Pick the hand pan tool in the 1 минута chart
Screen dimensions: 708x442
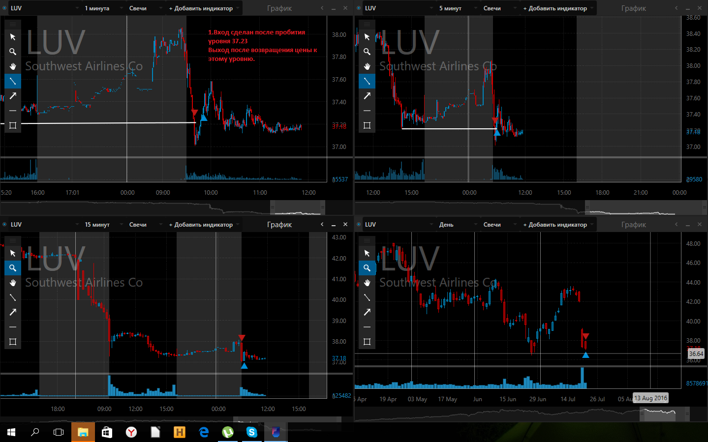[13, 66]
